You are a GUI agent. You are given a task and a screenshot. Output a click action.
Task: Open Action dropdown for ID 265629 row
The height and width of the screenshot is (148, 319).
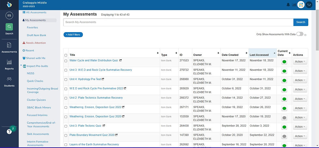click(x=300, y=89)
